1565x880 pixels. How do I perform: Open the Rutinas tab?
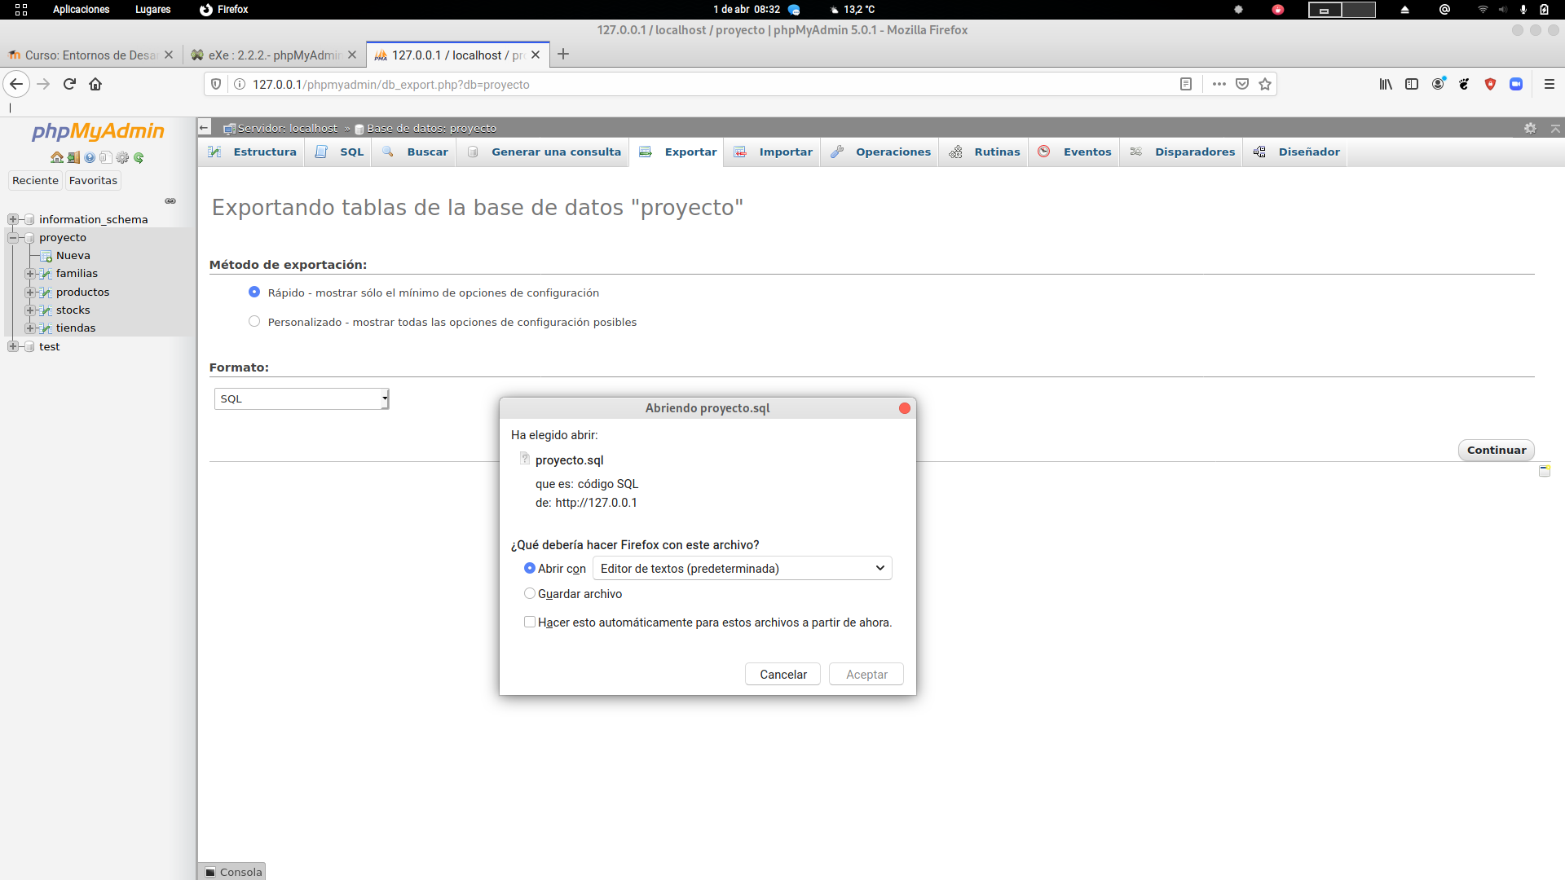[985, 152]
